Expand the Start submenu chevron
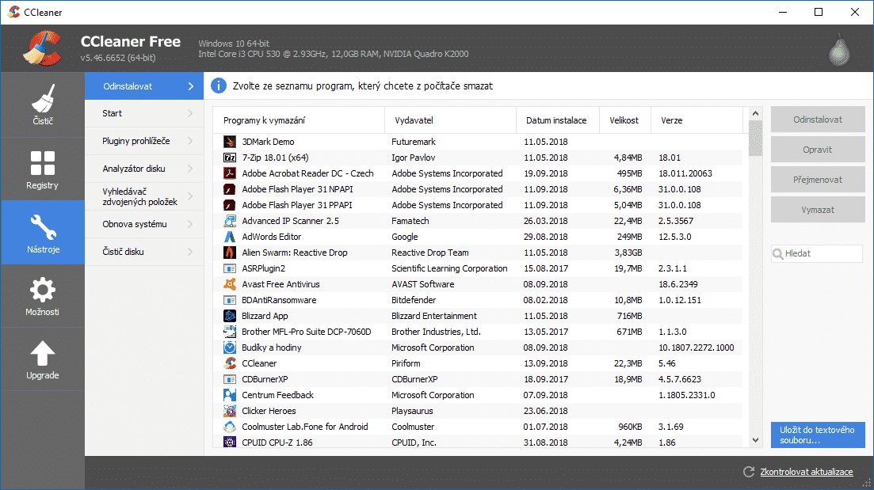 pos(190,113)
